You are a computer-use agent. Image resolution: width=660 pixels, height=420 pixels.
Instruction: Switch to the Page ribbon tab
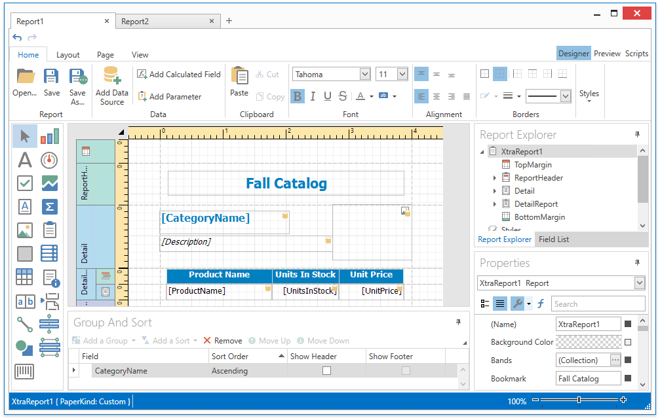click(x=106, y=54)
